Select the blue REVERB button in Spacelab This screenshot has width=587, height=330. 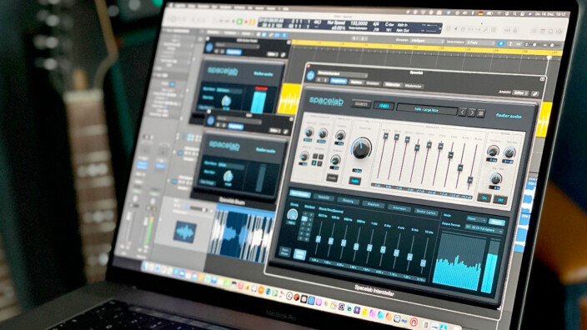point(384,106)
